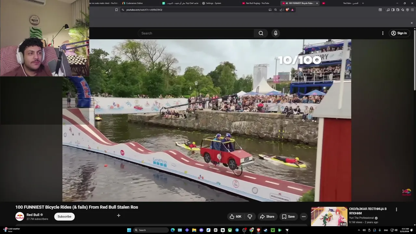Open the recommended video thumbnail 9:32
The height and width of the screenshot is (234, 416).
(x=329, y=216)
